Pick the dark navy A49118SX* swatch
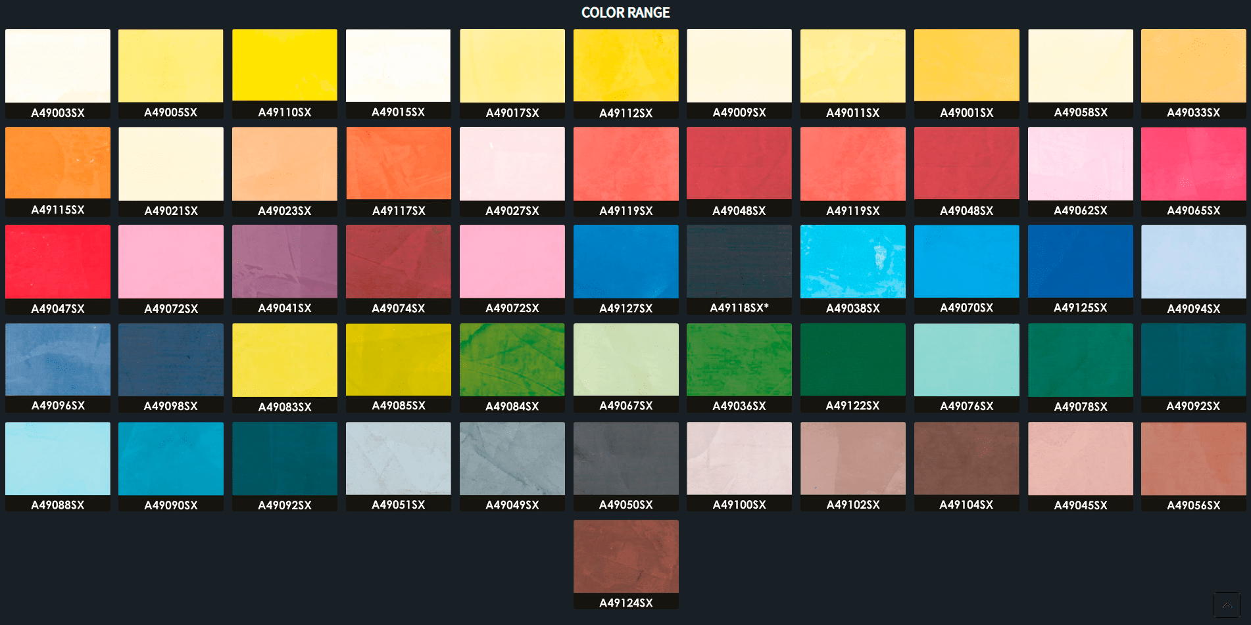The image size is (1251, 625). click(x=739, y=262)
